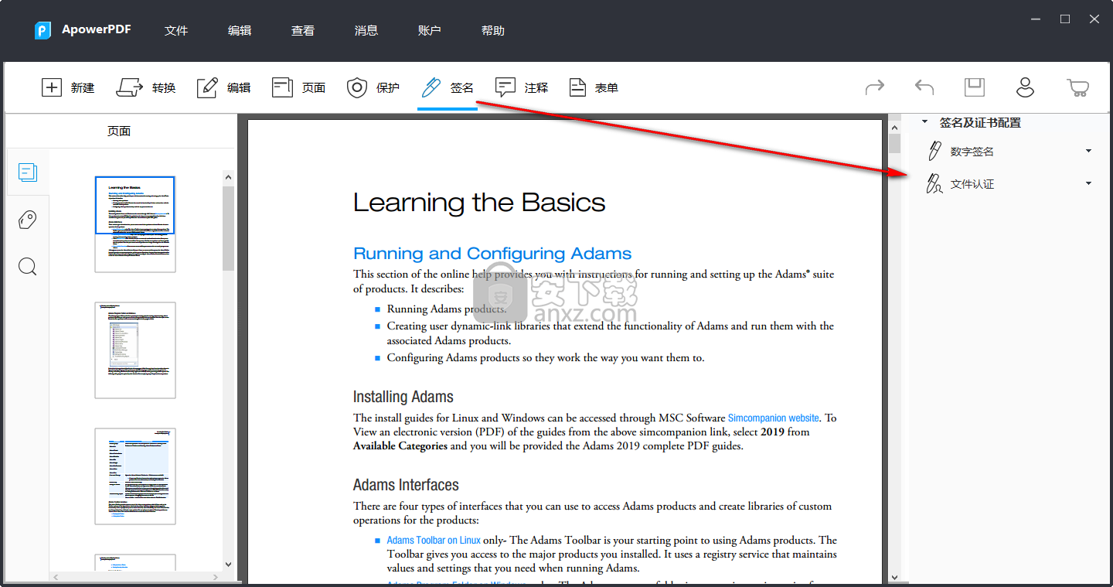Click the 新建 (New) plus icon
The width and height of the screenshot is (1113, 587).
pos(51,87)
